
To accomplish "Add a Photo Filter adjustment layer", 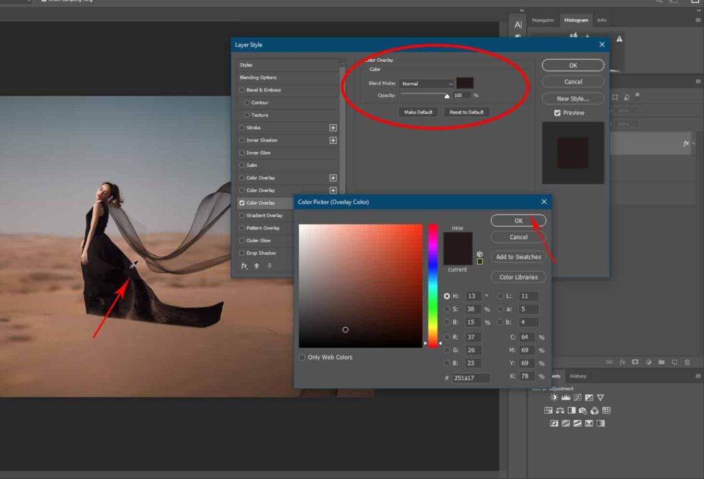I will coord(583,410).
